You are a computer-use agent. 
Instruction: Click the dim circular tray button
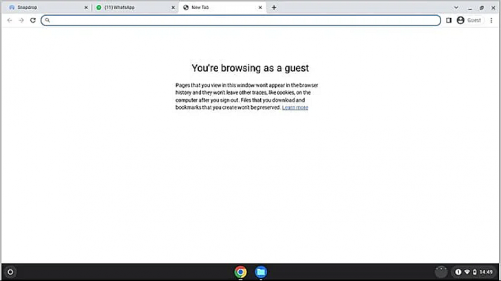pyautogui.click(x=441, y=272)
